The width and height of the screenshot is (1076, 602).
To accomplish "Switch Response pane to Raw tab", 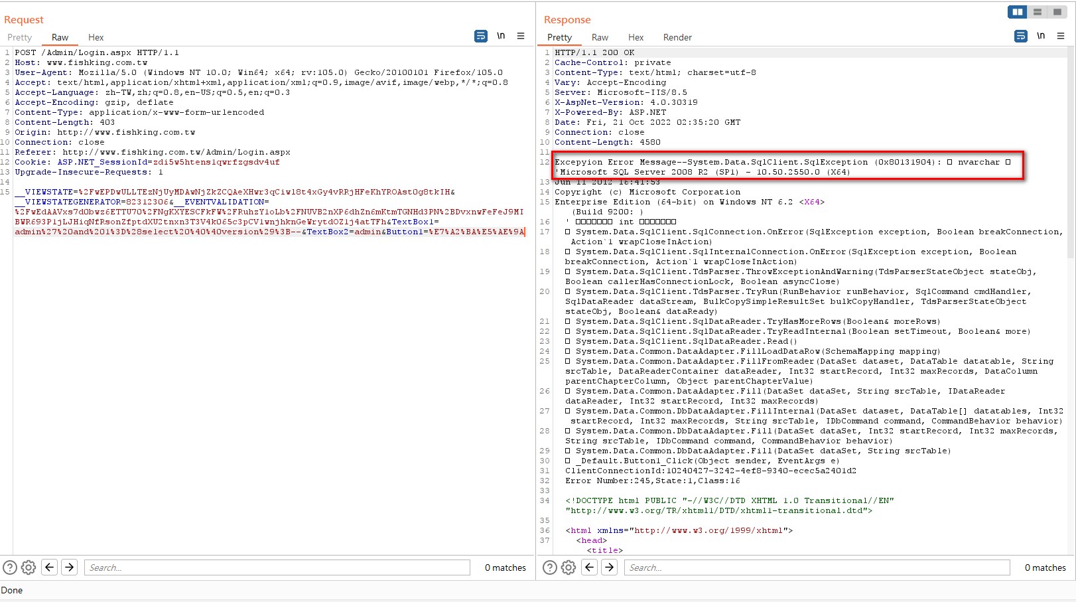I will click(x=600, y=38).
